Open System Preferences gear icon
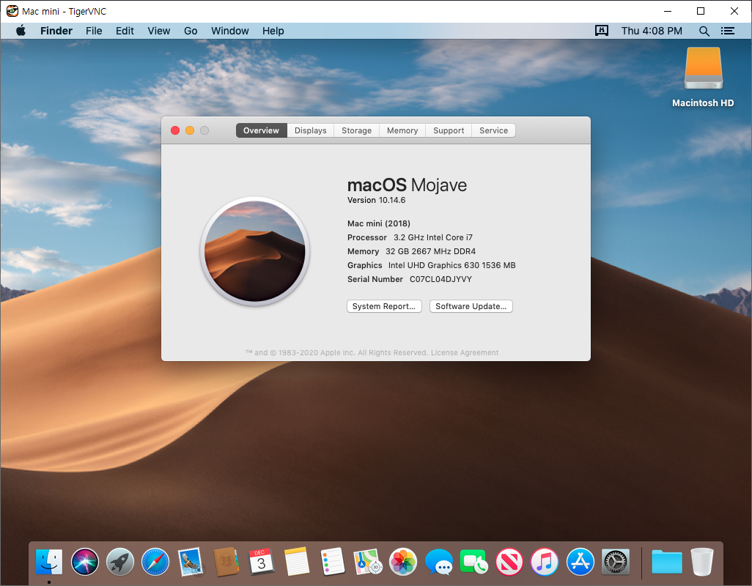 [x=616, y=562]
